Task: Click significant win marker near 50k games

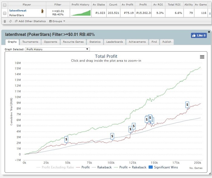Action: tap(66, 139)
